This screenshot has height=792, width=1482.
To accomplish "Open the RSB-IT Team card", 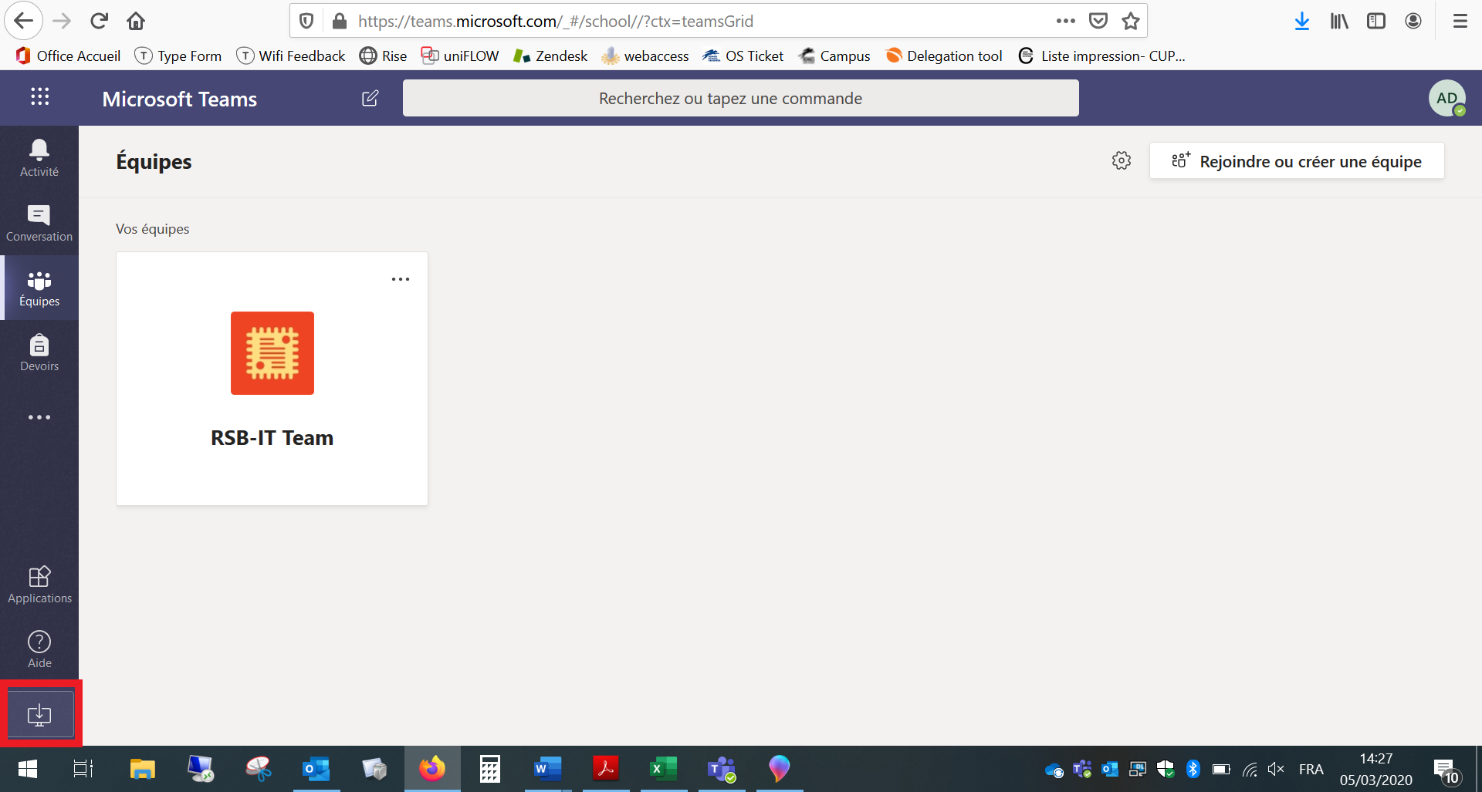I will point(272,379).
